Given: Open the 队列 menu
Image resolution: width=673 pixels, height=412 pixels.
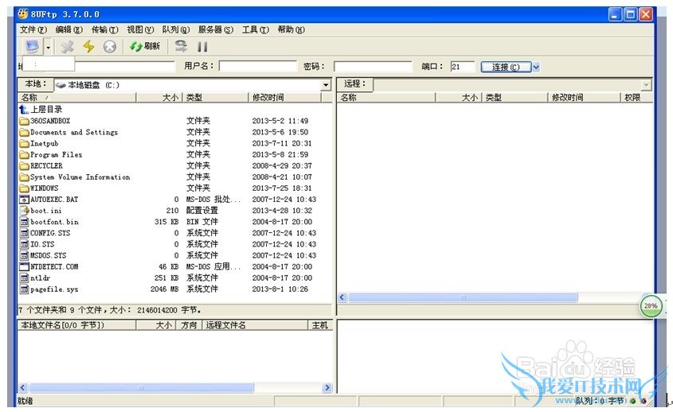Looking at the screenshot, I should [x=176, y=29].
